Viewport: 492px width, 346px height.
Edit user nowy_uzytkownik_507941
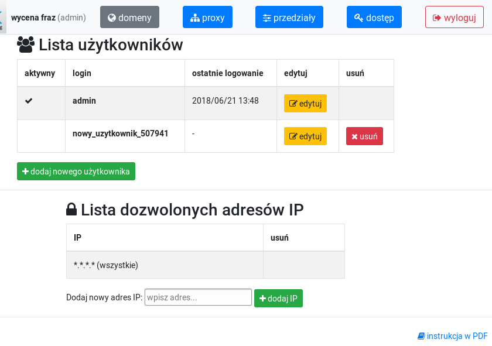305,136
